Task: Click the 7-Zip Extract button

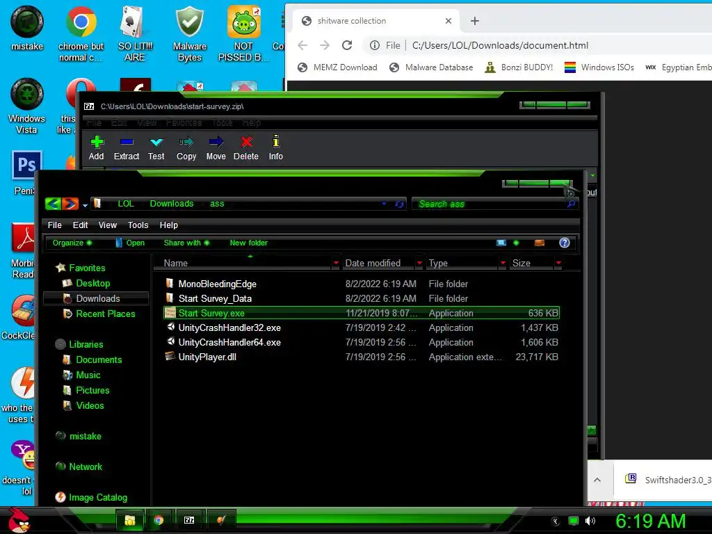Action: coord(127,148)
